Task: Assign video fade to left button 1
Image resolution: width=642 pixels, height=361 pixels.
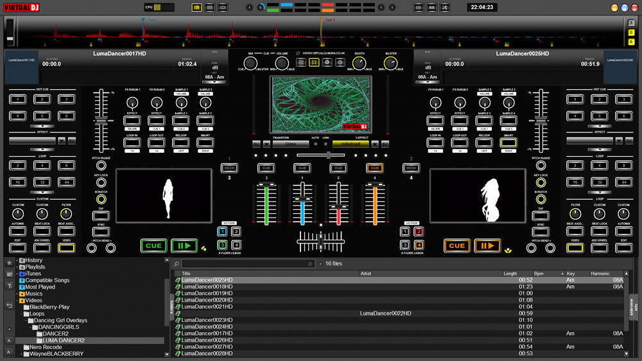Action: [x=222, y=232]
